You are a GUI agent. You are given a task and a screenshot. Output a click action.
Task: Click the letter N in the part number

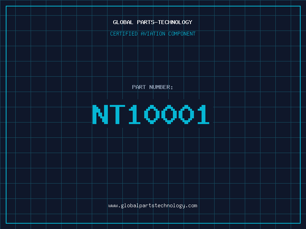coord(100,114)
